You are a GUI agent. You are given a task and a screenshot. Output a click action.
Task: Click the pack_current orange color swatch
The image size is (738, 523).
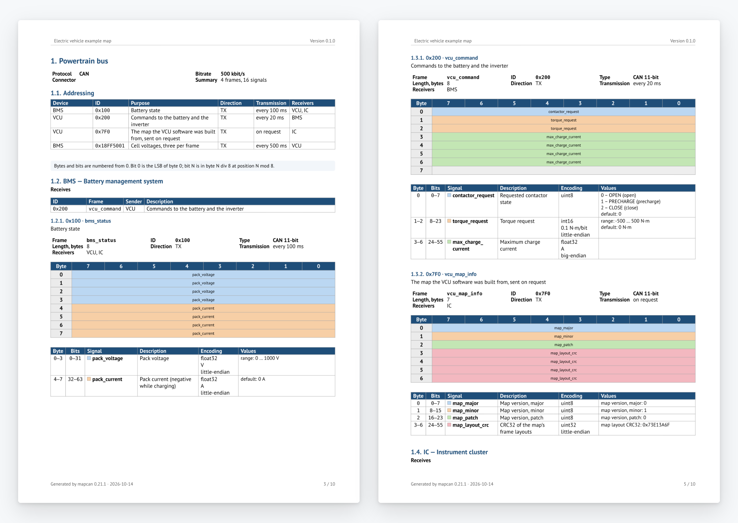click(x=89, y=379)
